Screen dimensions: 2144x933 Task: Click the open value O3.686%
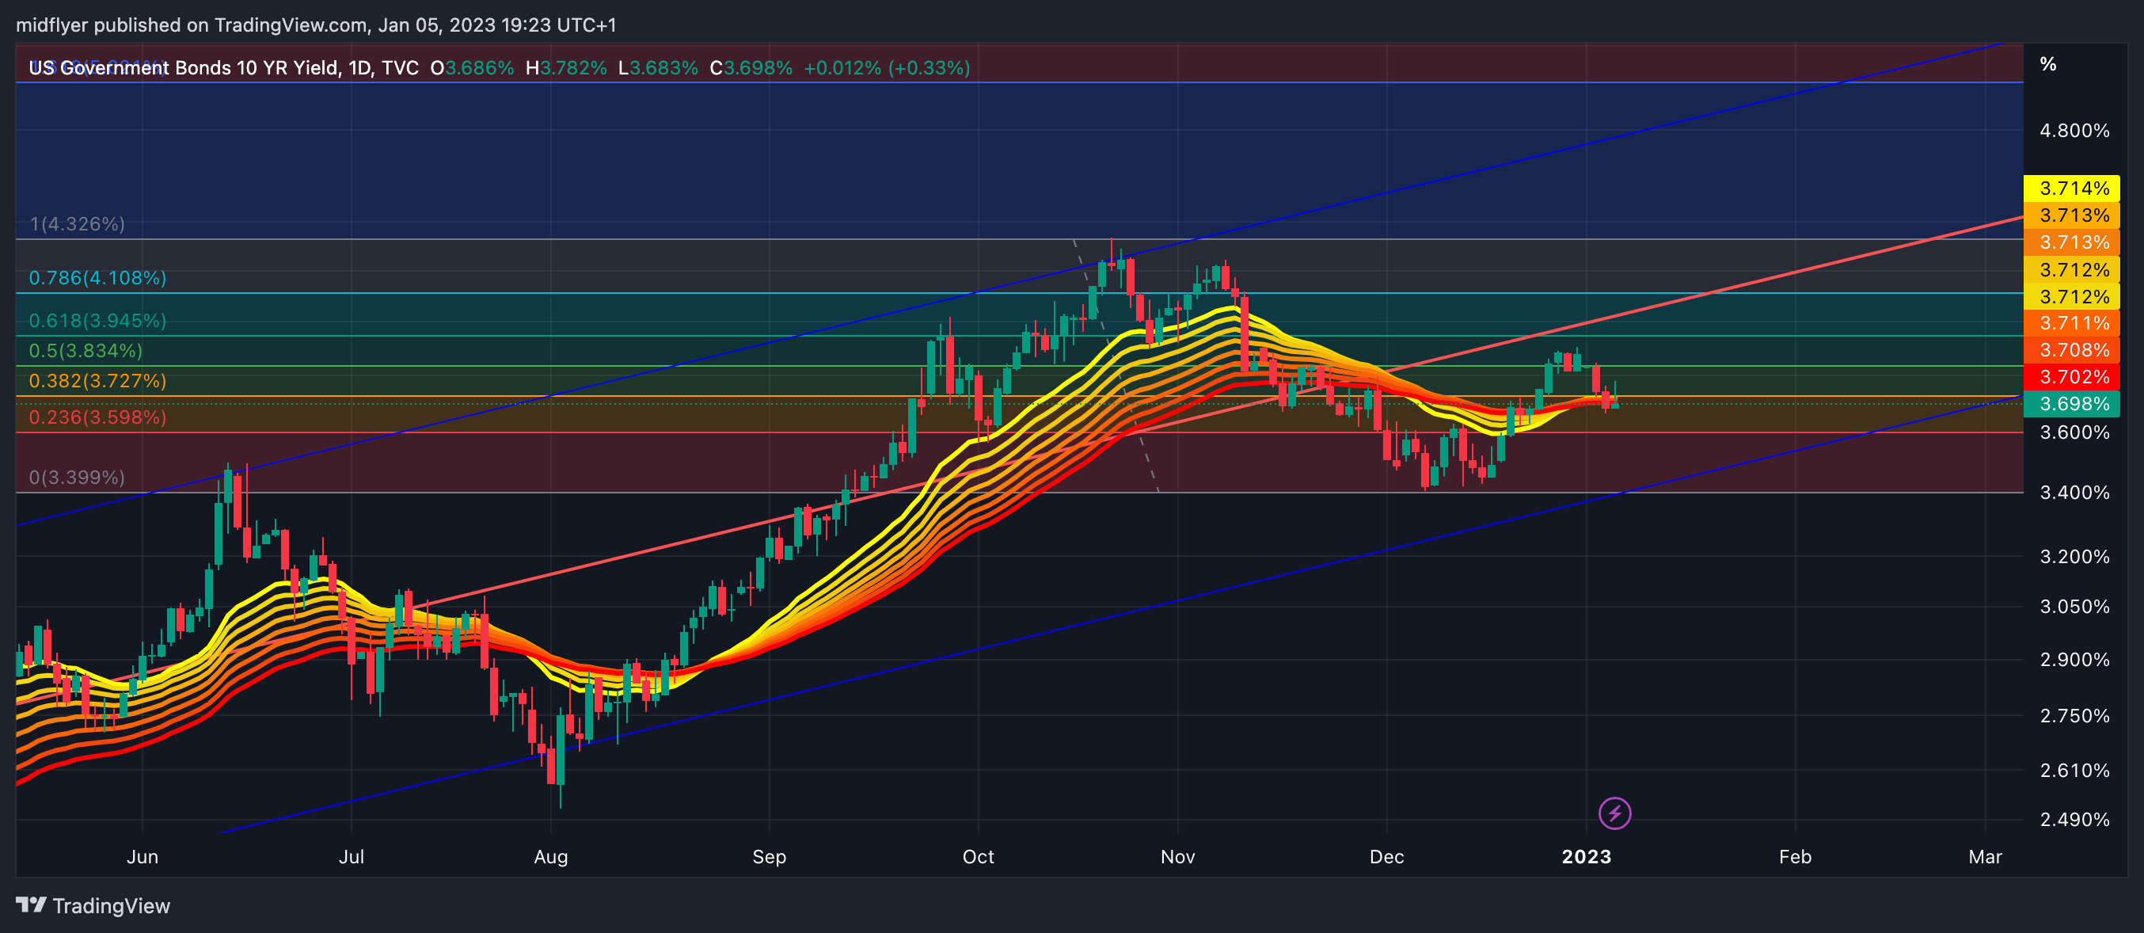[x=472, y=67]
